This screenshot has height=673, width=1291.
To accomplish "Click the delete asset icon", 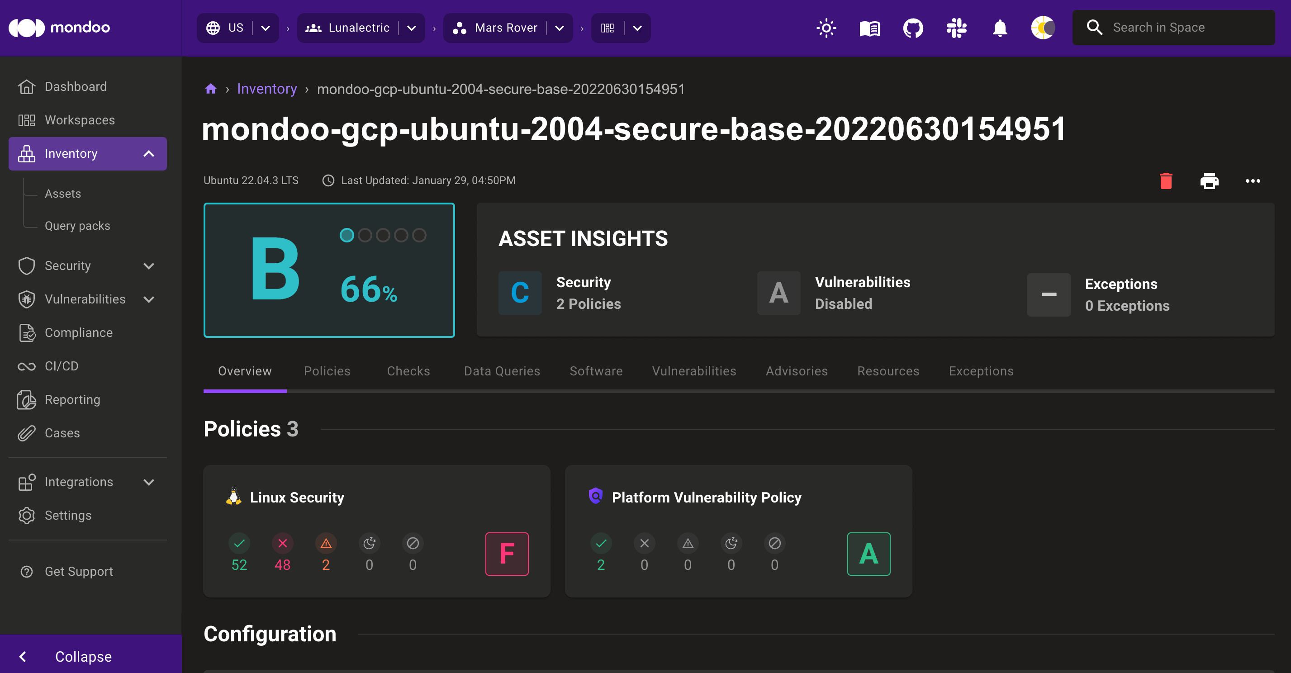I will tap(1166, 180).
